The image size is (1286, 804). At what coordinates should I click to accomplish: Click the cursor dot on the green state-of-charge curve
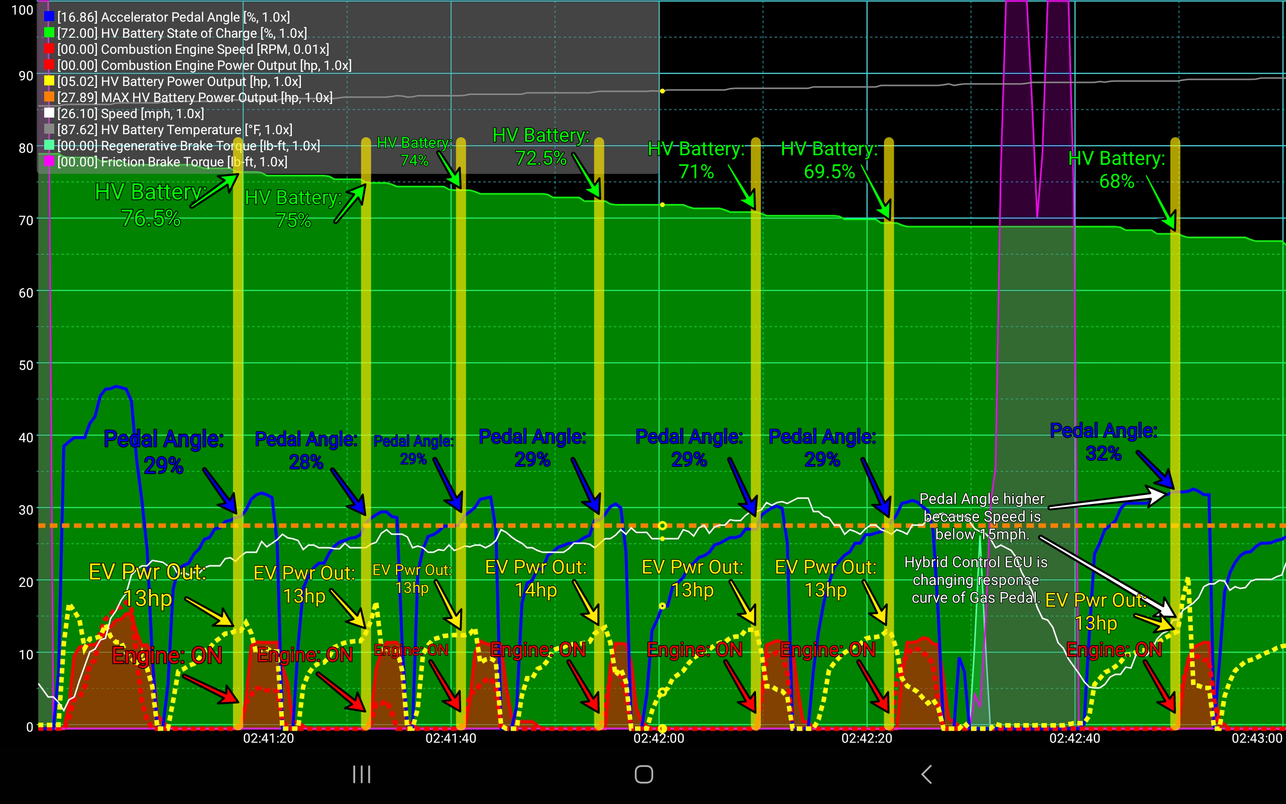[662, 205]
